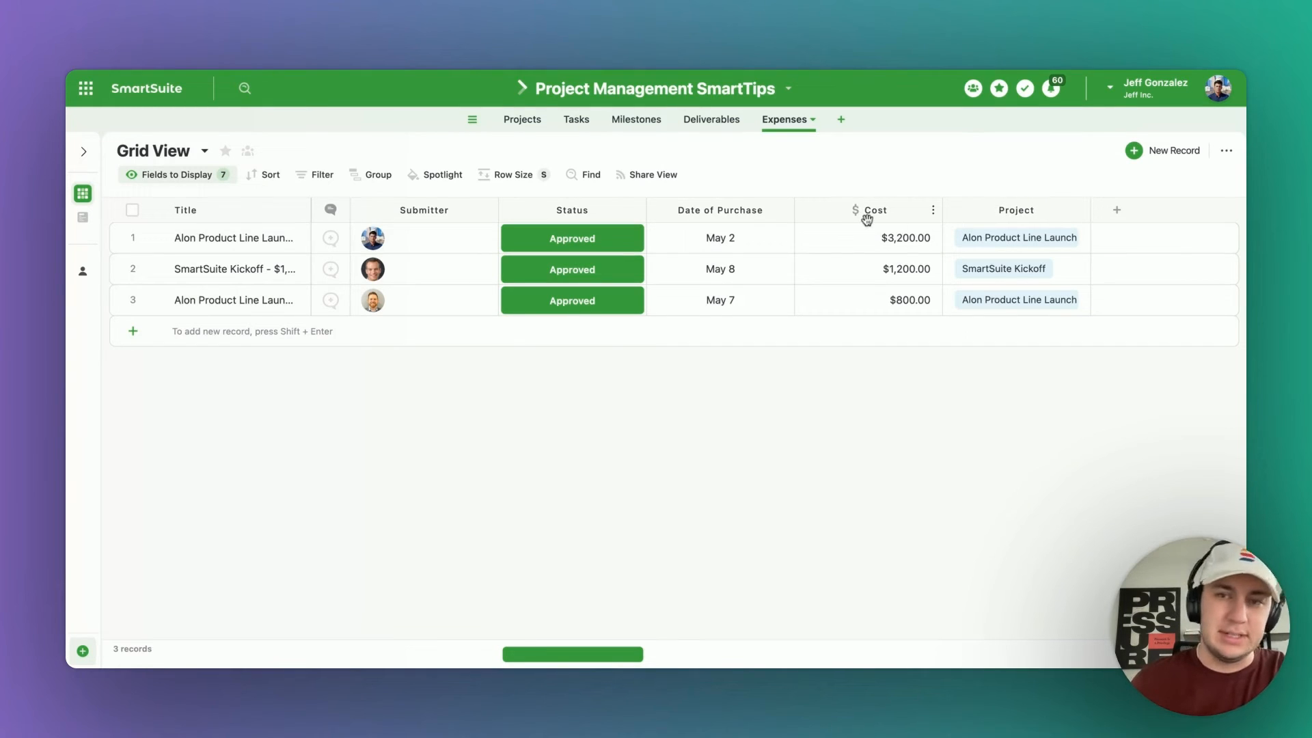1312x738 pixels.
Task: Add a new app tab with plus
Action: [x=841, y=120]
